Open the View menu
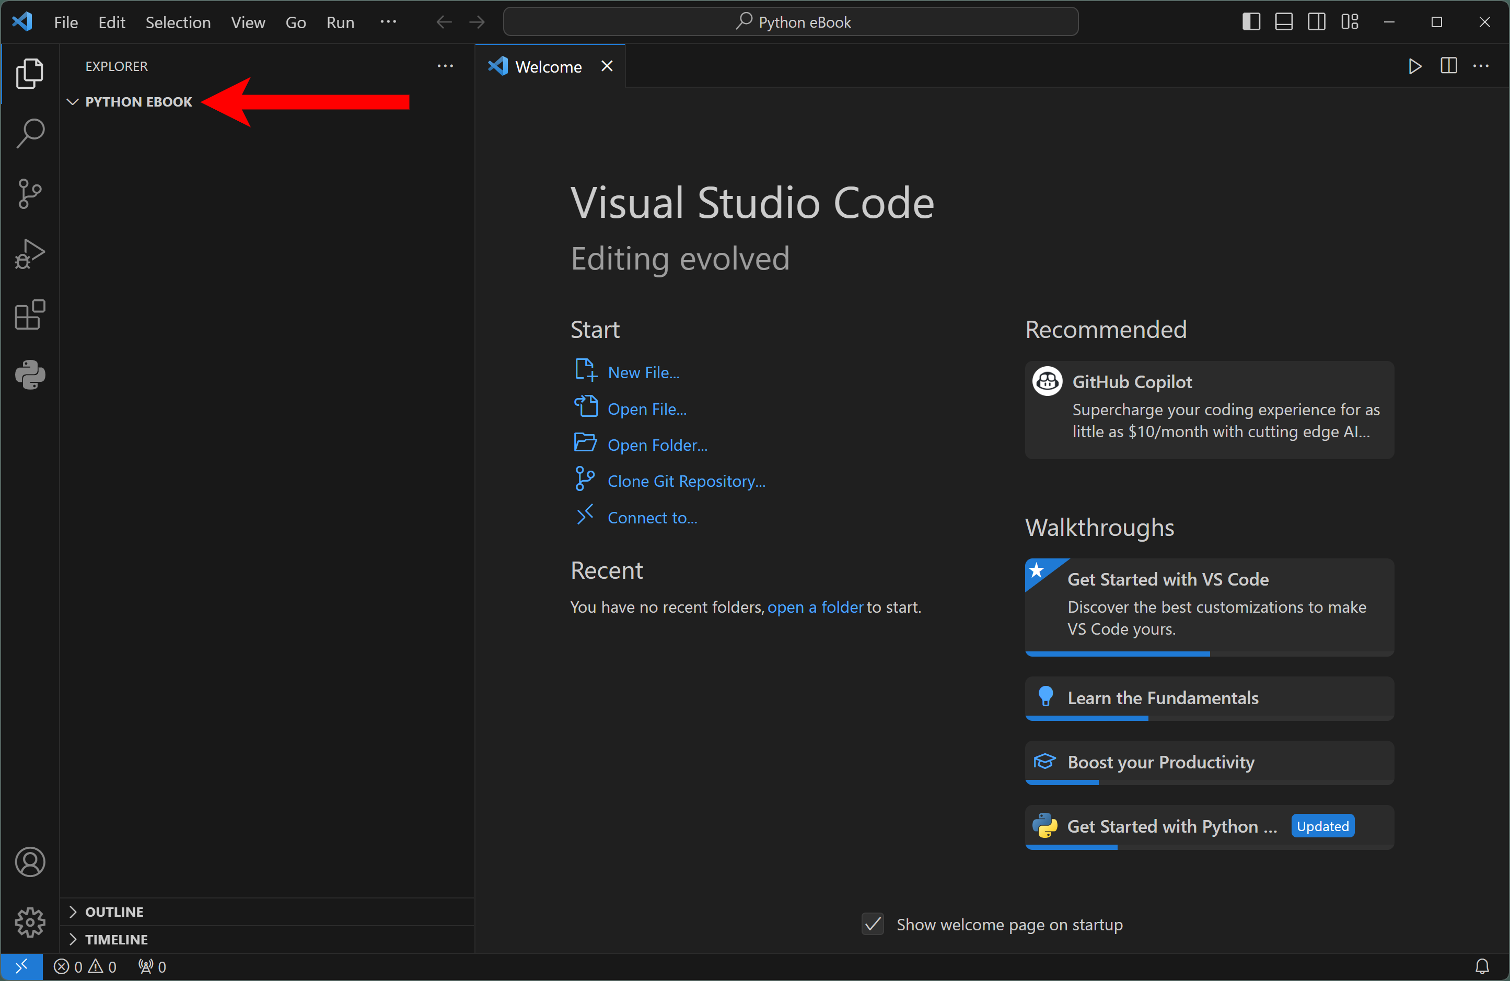This screenshot has width=1510, height=981. click(x=248, y=22)
